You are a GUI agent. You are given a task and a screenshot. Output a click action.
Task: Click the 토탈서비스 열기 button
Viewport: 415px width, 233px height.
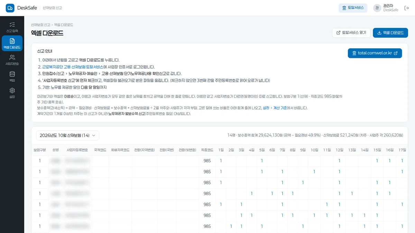(351, 33)
